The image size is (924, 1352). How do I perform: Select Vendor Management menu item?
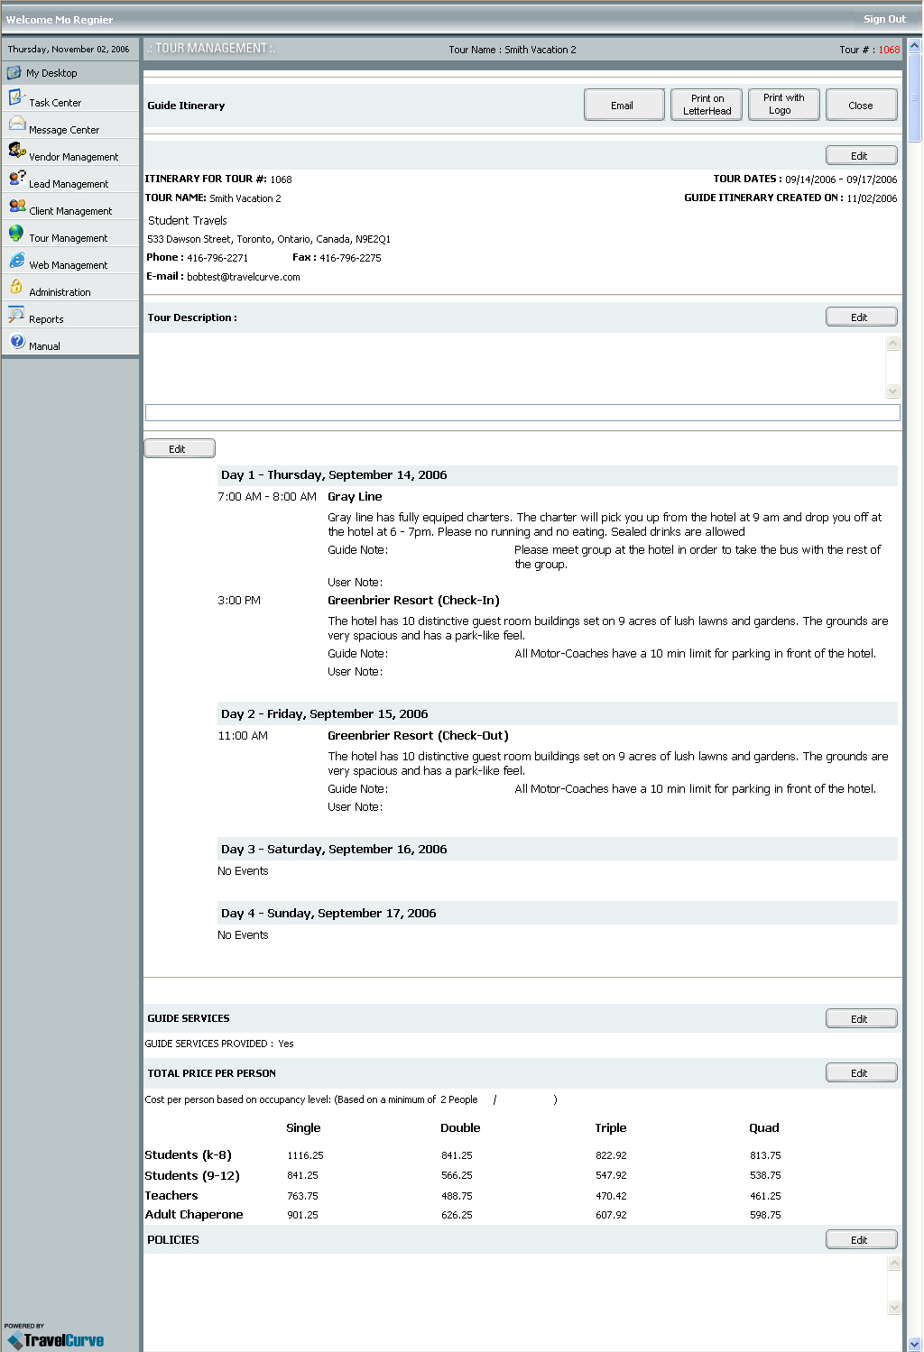coord(73,157)
